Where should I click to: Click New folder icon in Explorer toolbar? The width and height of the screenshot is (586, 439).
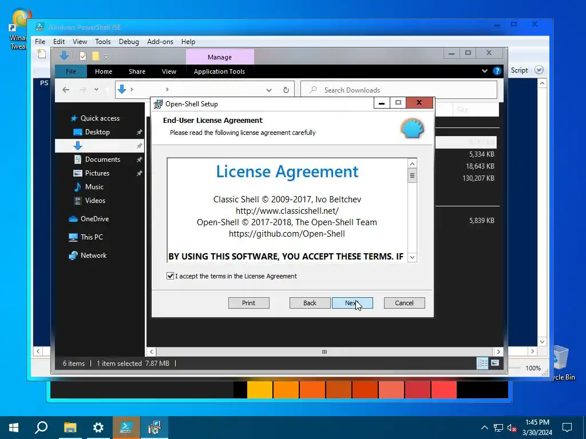click(x=96, y=56)
